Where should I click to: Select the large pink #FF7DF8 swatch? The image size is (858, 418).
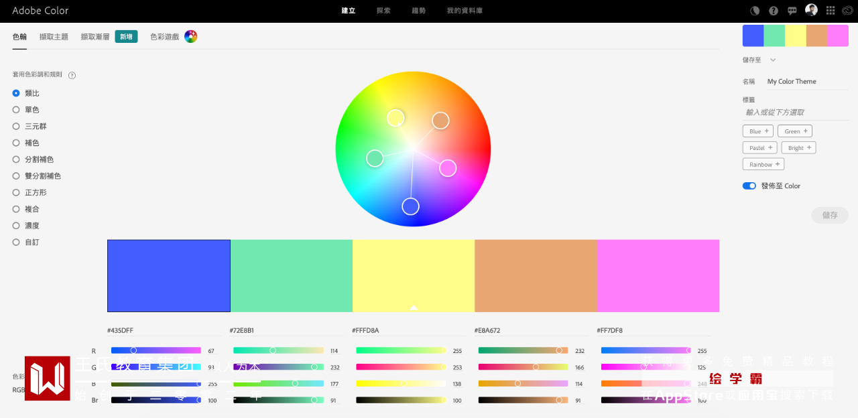[658, 276]
